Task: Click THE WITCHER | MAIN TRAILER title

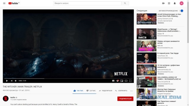Action: [22, 87]
